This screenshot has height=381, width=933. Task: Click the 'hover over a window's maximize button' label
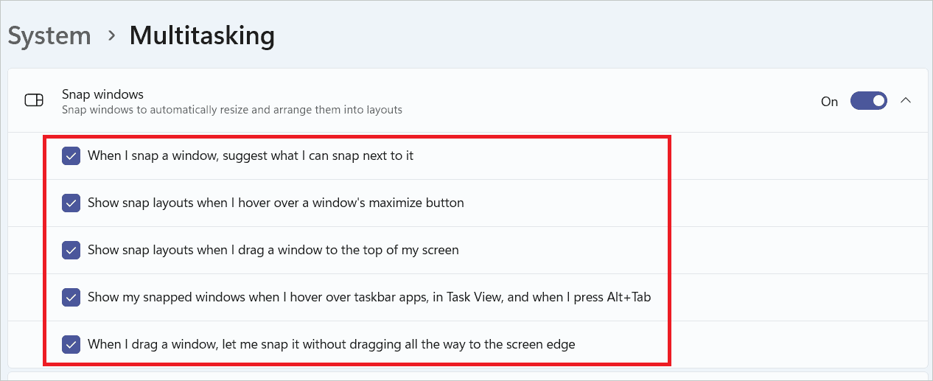pyautogui.click(x=276, y=203)
